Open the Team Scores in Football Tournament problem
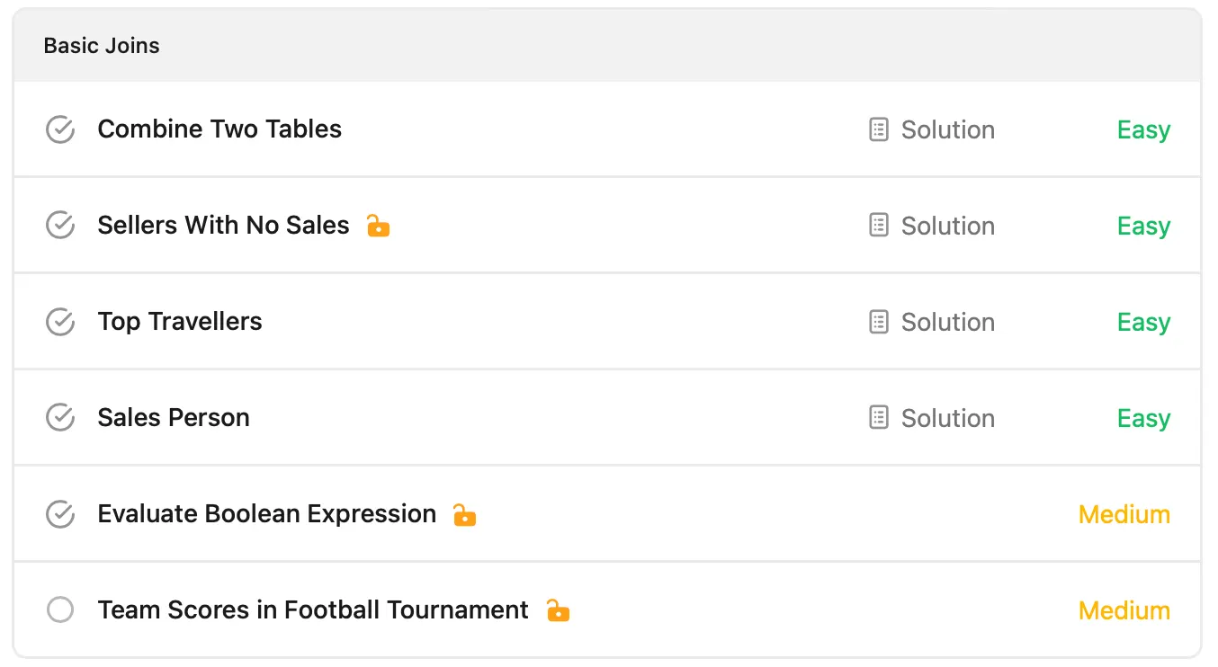The image size is (1218, 667). [x=313, y=610]
